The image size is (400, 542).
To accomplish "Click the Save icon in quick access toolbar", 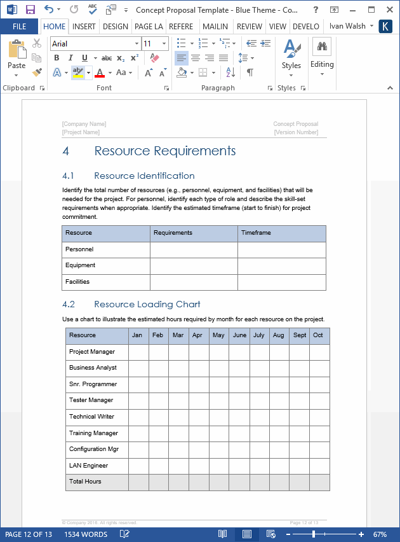I will 30,10.
